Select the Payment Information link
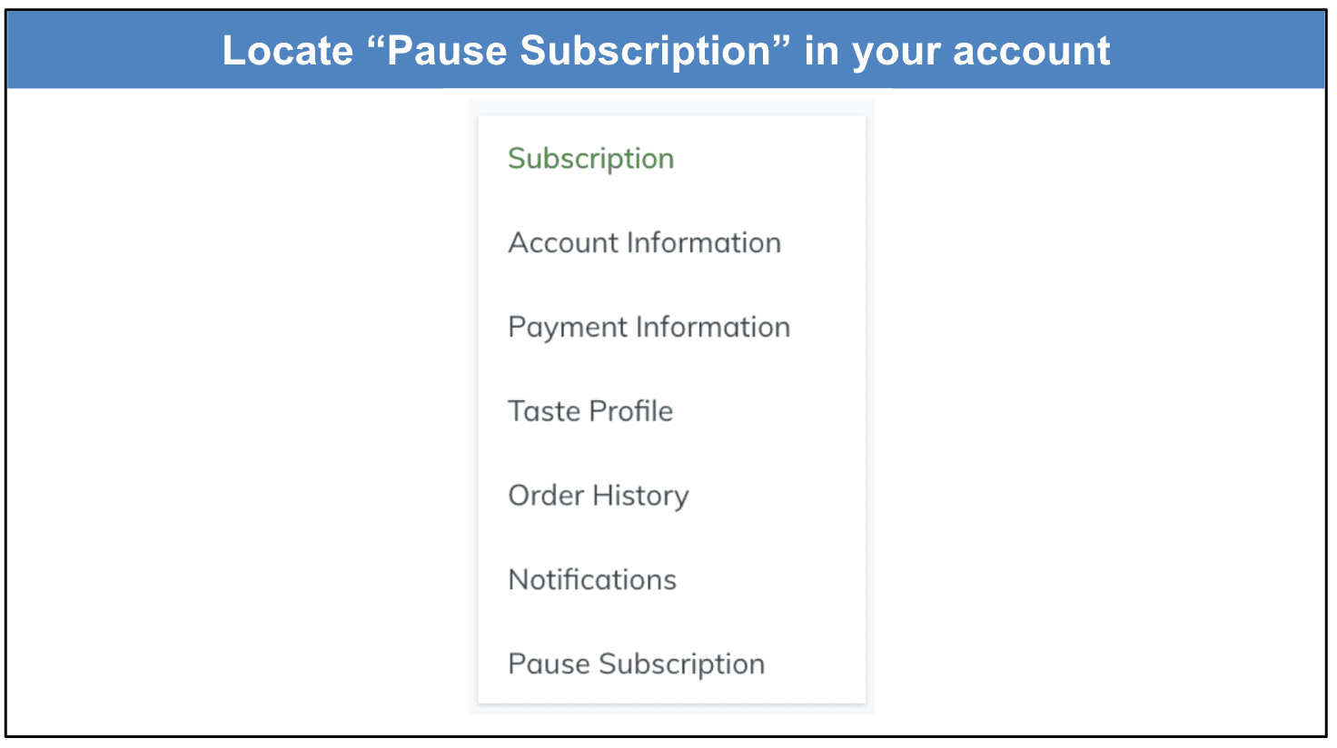This screenshot has height=748, width=1337. [x=649, y=327]
